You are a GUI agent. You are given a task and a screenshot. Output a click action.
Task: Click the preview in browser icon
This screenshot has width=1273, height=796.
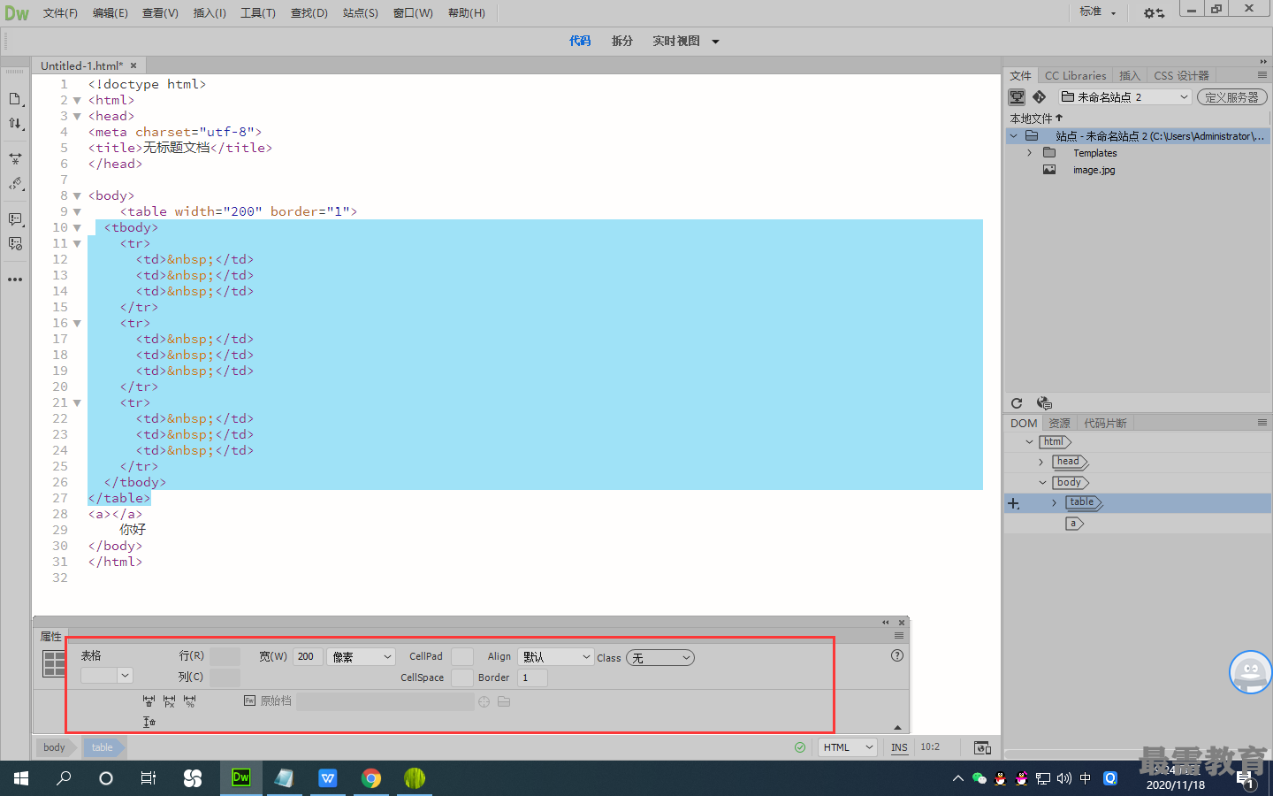(982, 747)
